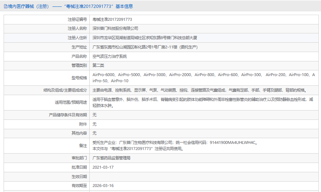Viewport: 321px width, 192px height.
Task: Click the 生效日期 label
Action: [79, 177]
